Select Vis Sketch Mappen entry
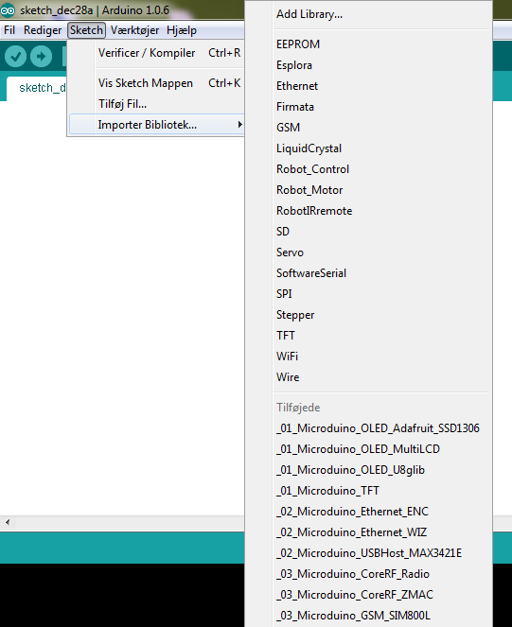512x627 pixels. (x=156, y=83)
